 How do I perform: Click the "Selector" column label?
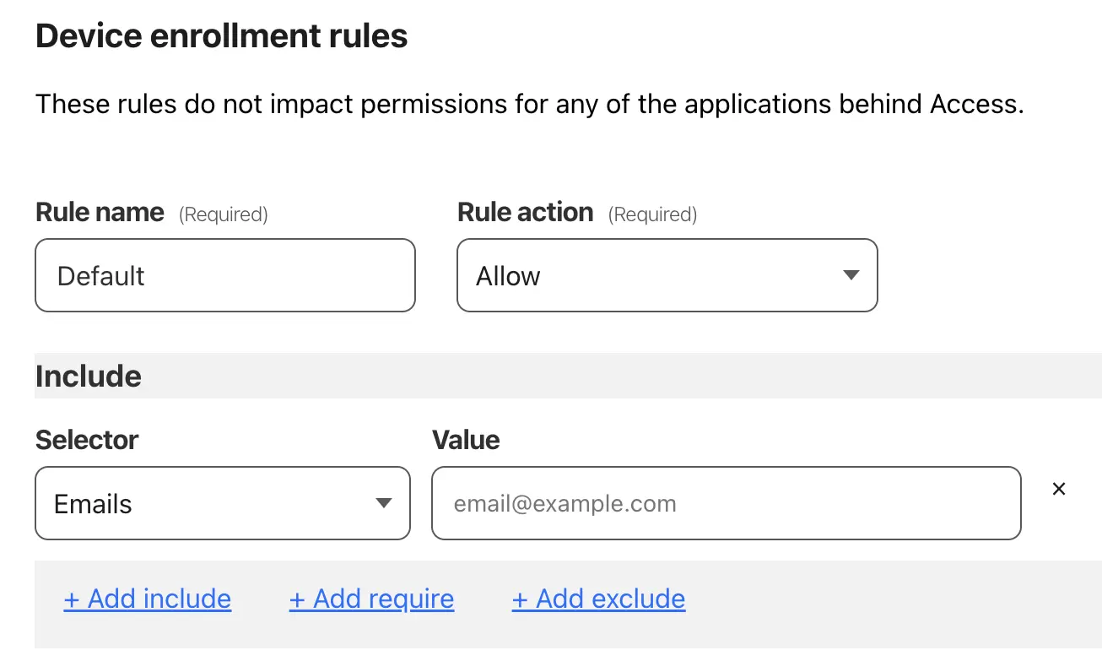87,440
